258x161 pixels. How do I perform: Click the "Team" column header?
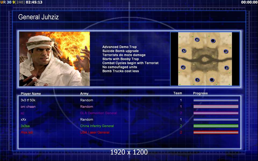pyautogui.click(x=178, y=93)
